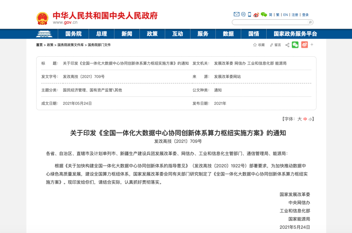Click the 登录 login link

(x=305, y=15)
